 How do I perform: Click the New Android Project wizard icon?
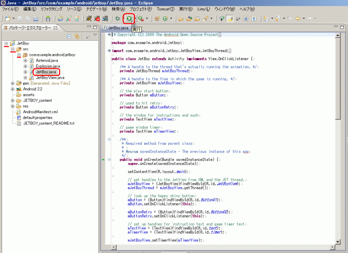(60, 18)
